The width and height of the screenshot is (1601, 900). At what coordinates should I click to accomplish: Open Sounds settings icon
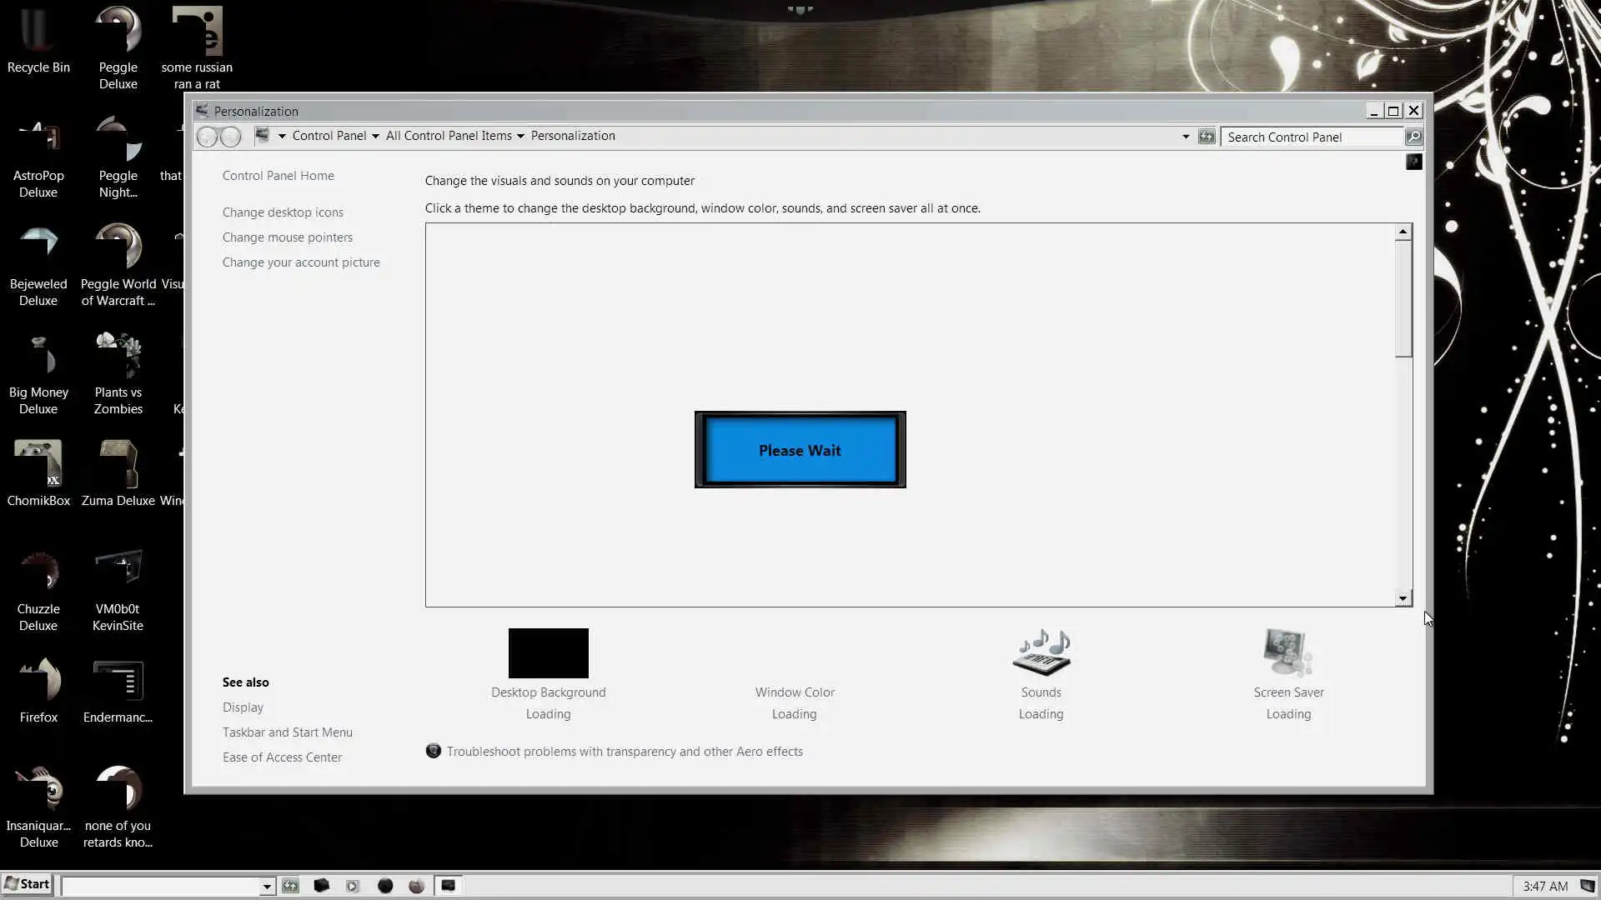tap(1041, 652)
